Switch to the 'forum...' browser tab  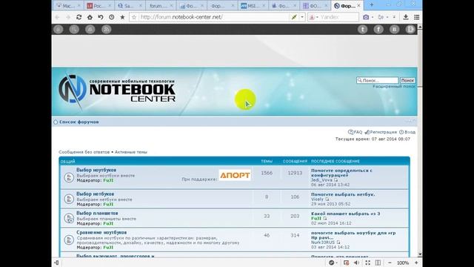pyautogui.click(x=160, y=5)
